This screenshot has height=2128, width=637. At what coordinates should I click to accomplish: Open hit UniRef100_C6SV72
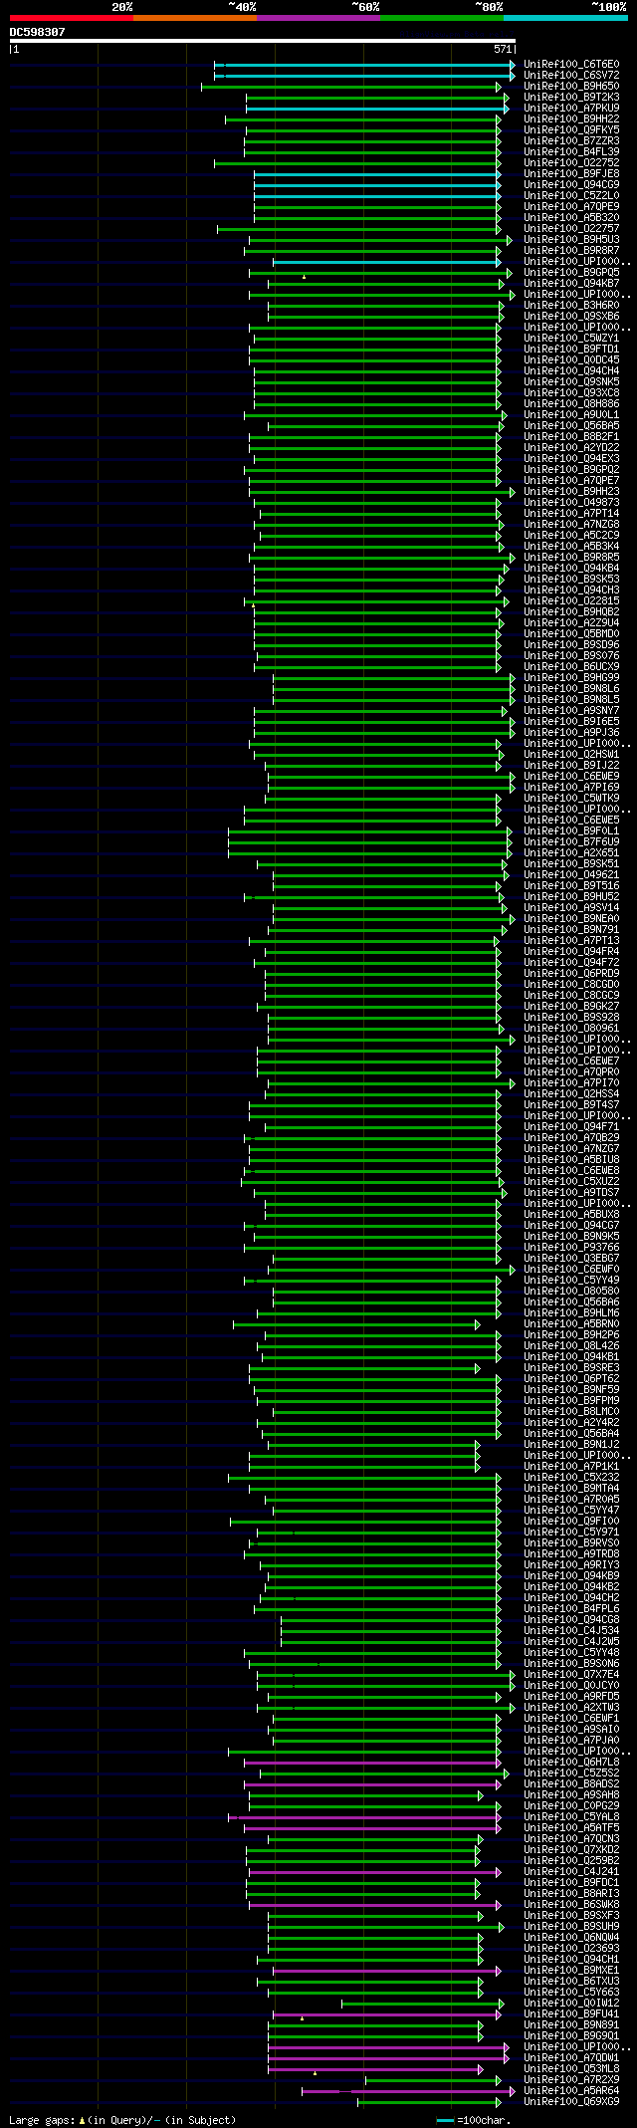pyautogui.click(x=571, y=76)
